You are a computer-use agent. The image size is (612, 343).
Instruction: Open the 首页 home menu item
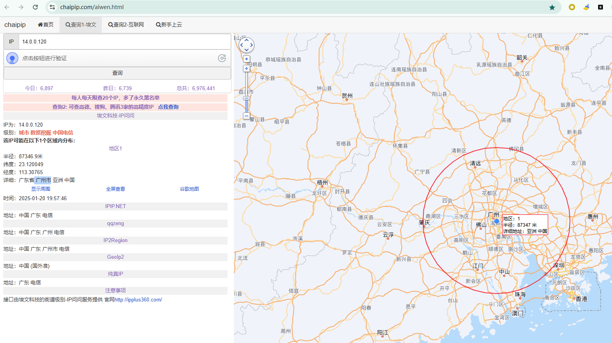46,25
